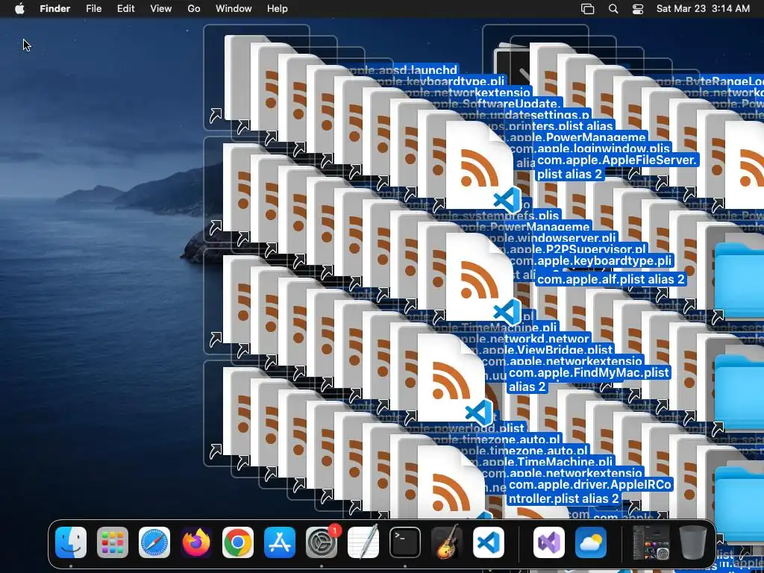Open the Apple menu
This screenshot has width=764, height=573.
19,8
